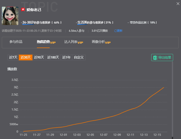
Task: Click the Excel icon on export button
Action: pos(155,57)
